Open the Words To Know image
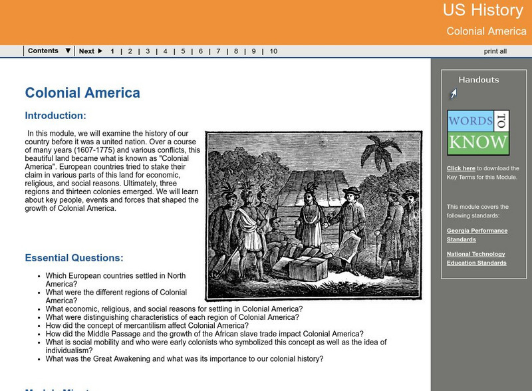This screenshot has width=532, height=391. click(478, 132)
